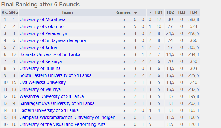Image resolution: width=221 pixels, height=128 pixels.
Task: Select University of Peradeniya link
Action: [43, 33]
